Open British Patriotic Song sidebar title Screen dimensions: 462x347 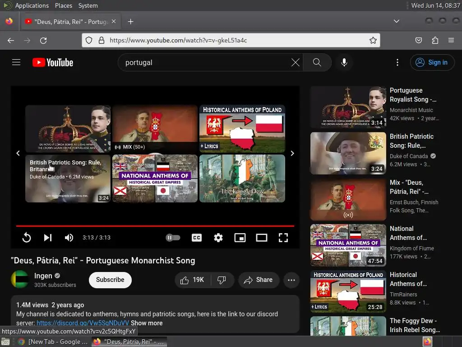click(x=411, y=141)
